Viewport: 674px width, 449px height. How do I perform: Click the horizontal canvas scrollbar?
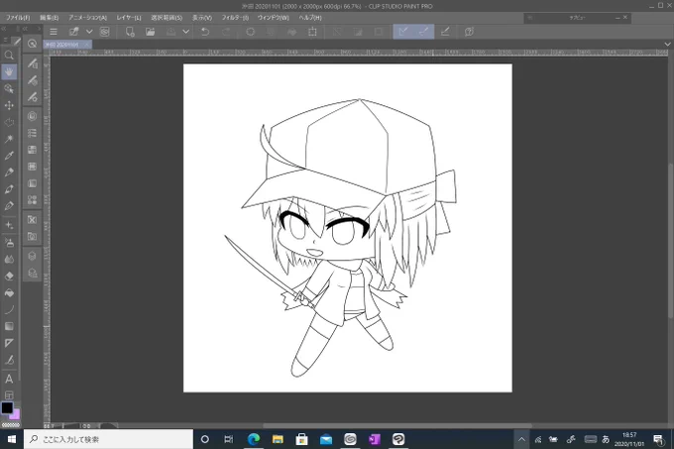coord(397,426)
